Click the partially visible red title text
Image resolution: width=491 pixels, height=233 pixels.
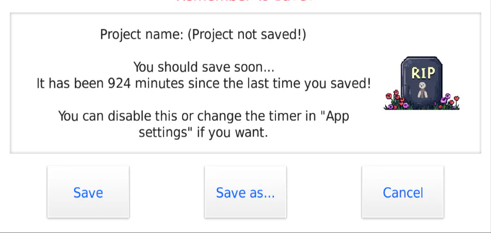(x=245, y=1)
